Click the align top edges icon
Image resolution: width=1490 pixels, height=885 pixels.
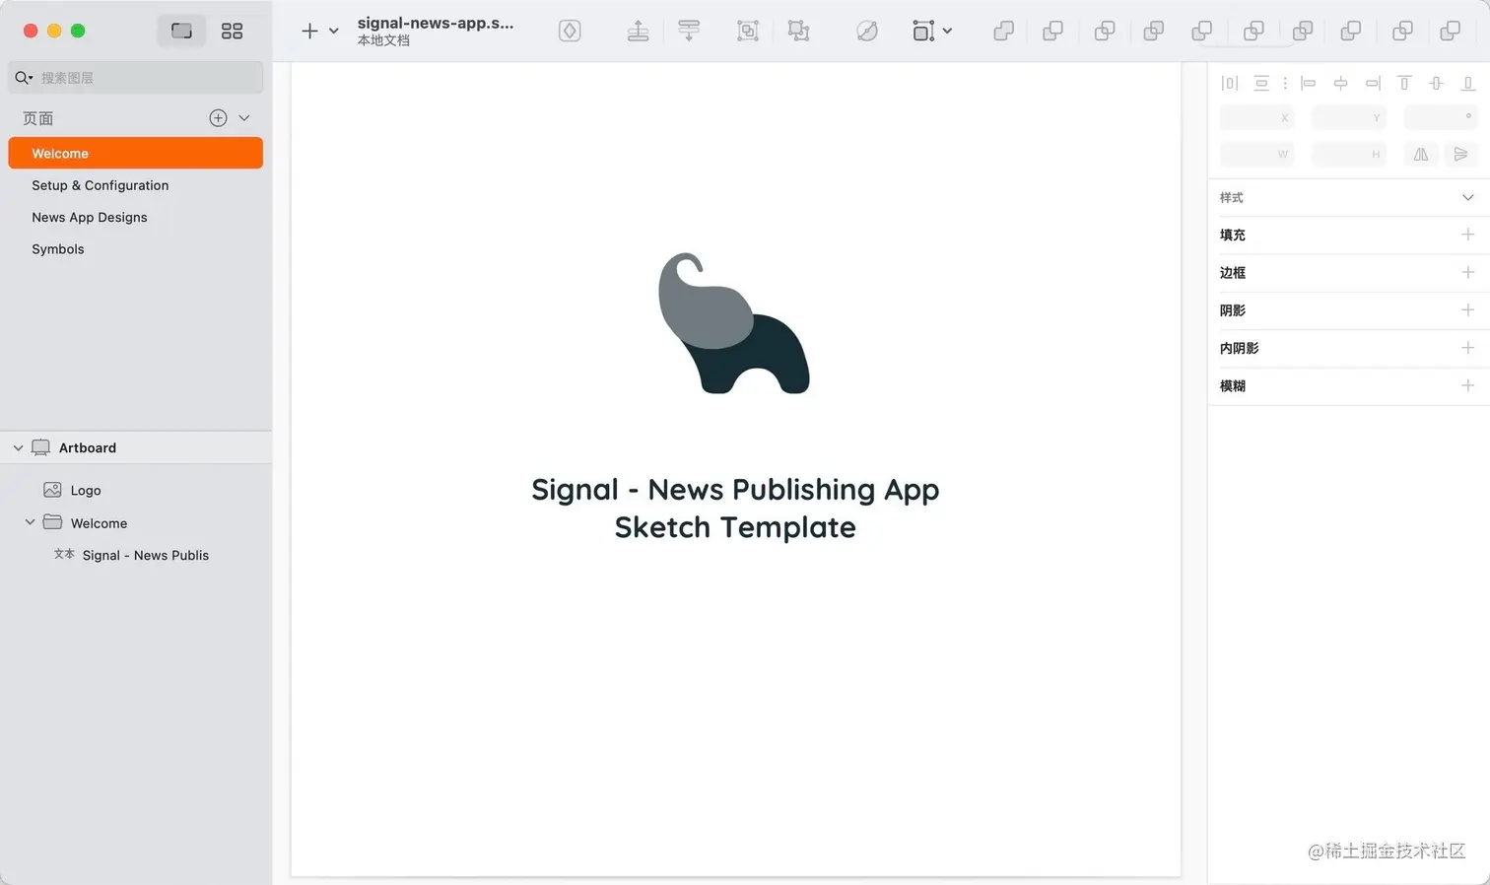[x=1404, y=84]
